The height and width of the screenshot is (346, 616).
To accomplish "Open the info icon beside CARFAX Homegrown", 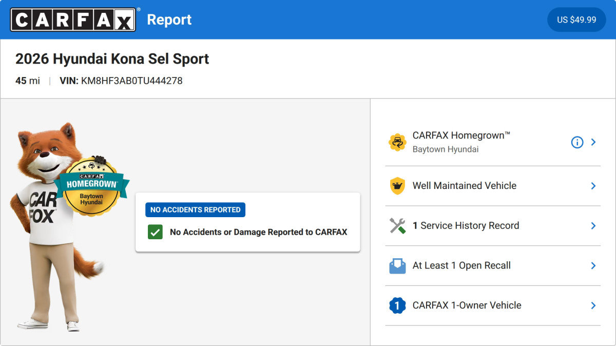I will pyautogui.click(x=577, y=142).
